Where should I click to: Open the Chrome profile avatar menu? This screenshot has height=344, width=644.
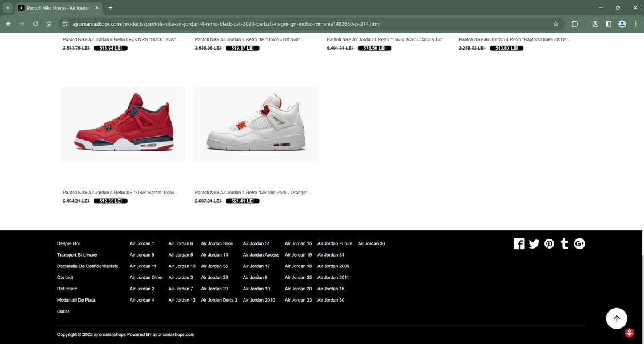coord(622,24)
